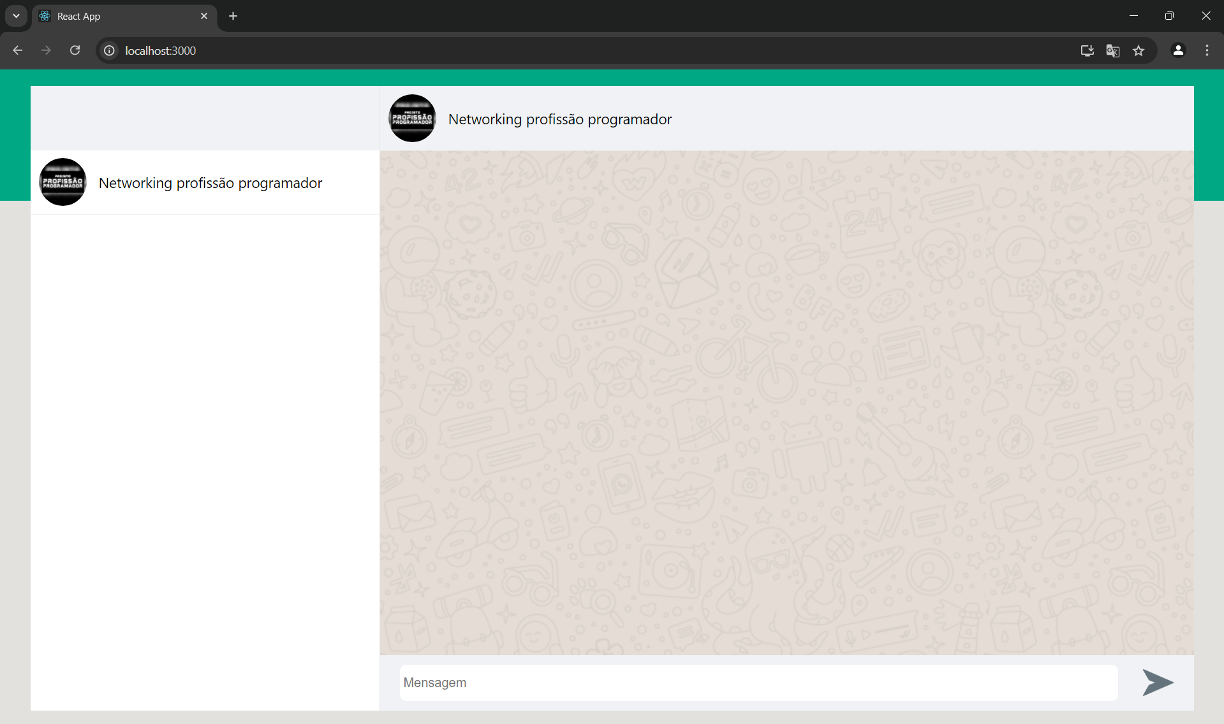Bookmark this page with star icon
The image size is (1224, 724).
coord(1139,50)
